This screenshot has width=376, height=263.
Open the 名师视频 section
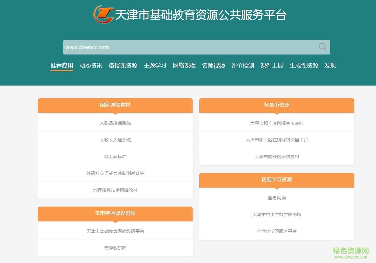[x=214, y=66]
